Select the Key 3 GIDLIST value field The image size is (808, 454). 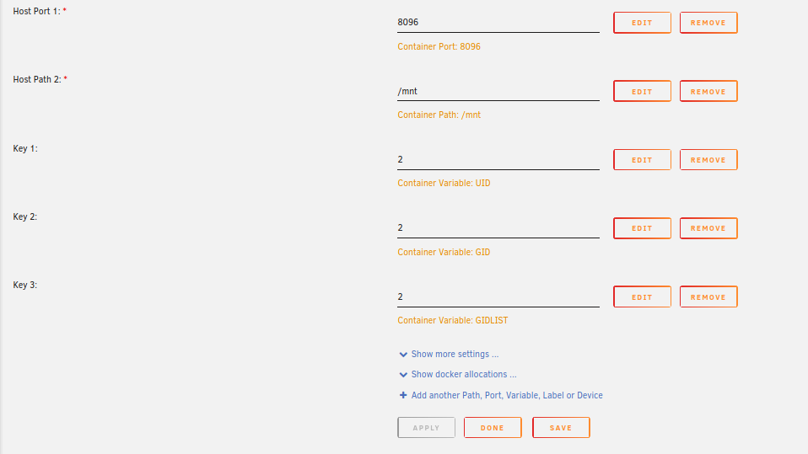click(x=498, y=296)
